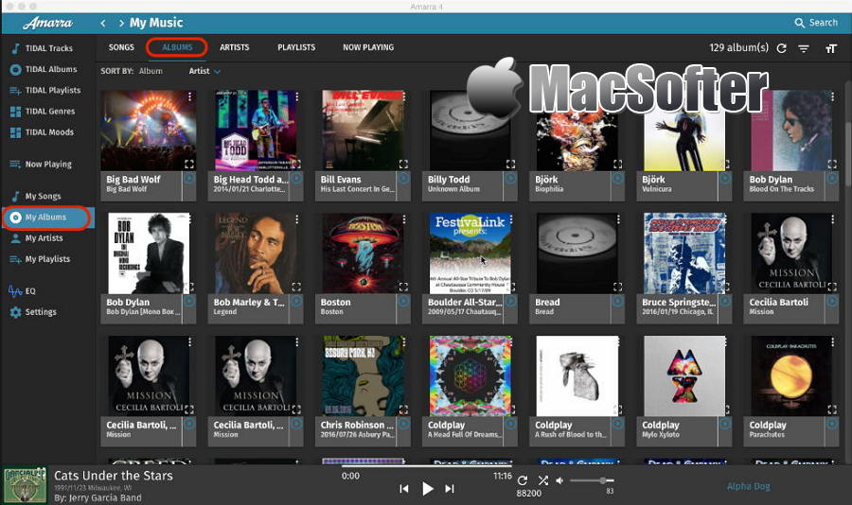Click the Search label
Screen dimensions: 852x505
(x=824, y=23)
